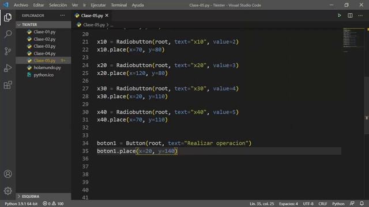
Task: Select Python 3.9.1 64-bit interpreter
Action: tap(21, 204)
